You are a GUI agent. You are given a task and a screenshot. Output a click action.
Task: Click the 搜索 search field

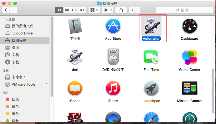click(x=184, y=10)
